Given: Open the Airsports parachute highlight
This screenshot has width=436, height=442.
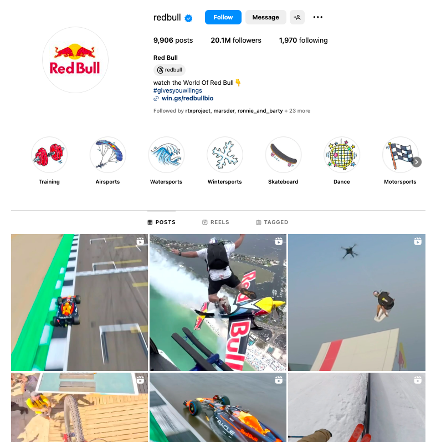Looking at the screenshot, I should pos(108,155).
